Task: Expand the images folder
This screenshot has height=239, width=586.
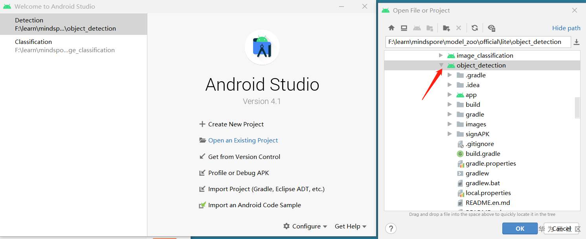Action: 450,124
